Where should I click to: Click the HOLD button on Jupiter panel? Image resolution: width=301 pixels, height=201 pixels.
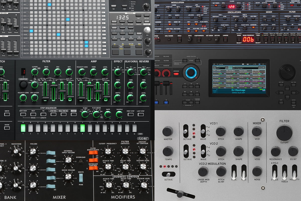179,39
